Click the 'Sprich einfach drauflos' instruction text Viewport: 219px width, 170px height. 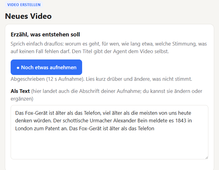[109, 48]
